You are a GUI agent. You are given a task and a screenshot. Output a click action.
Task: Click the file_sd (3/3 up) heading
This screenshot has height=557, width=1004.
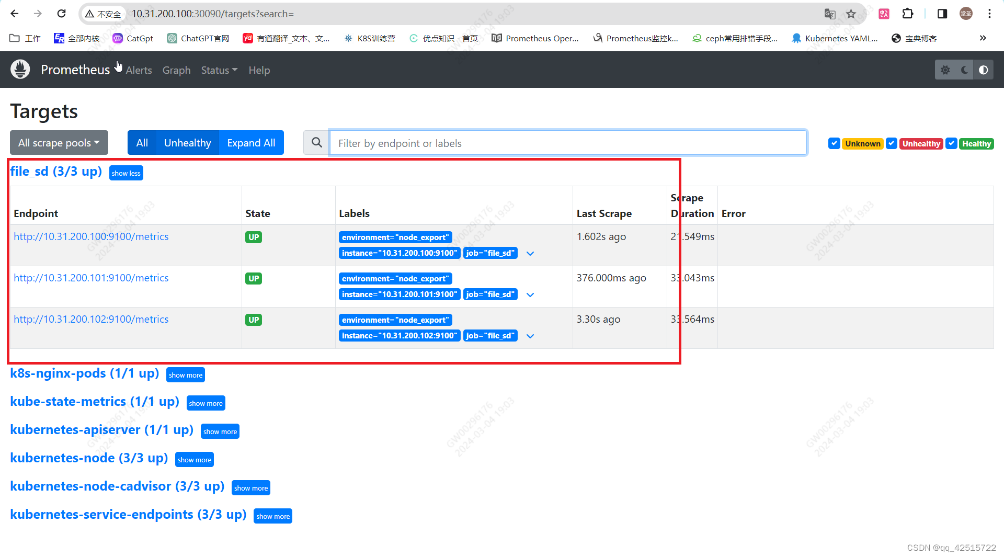click(x=56, y=172)
